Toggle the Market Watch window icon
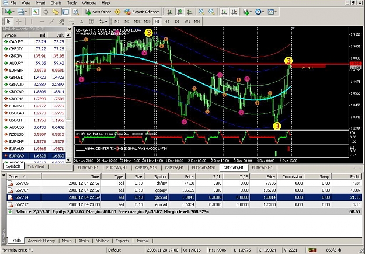 pos(36,12)
